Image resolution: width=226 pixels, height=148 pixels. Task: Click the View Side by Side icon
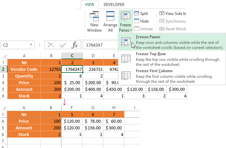pyautogui.click(x=162, y=14)
